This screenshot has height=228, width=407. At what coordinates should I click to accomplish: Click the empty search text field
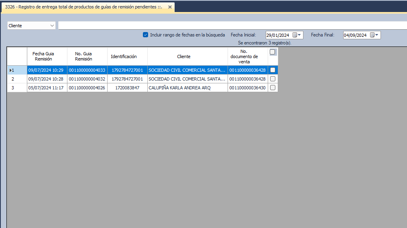tap(232, 26)
